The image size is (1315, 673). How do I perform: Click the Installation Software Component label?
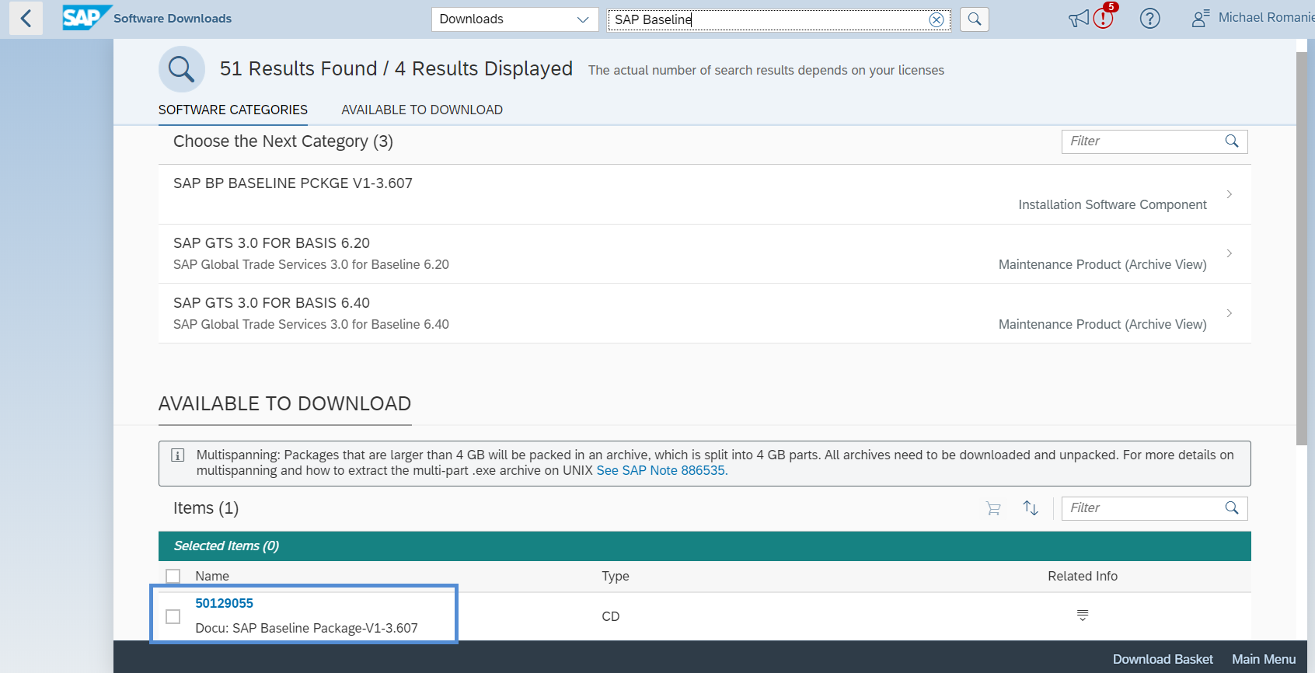click(1112, 205)
